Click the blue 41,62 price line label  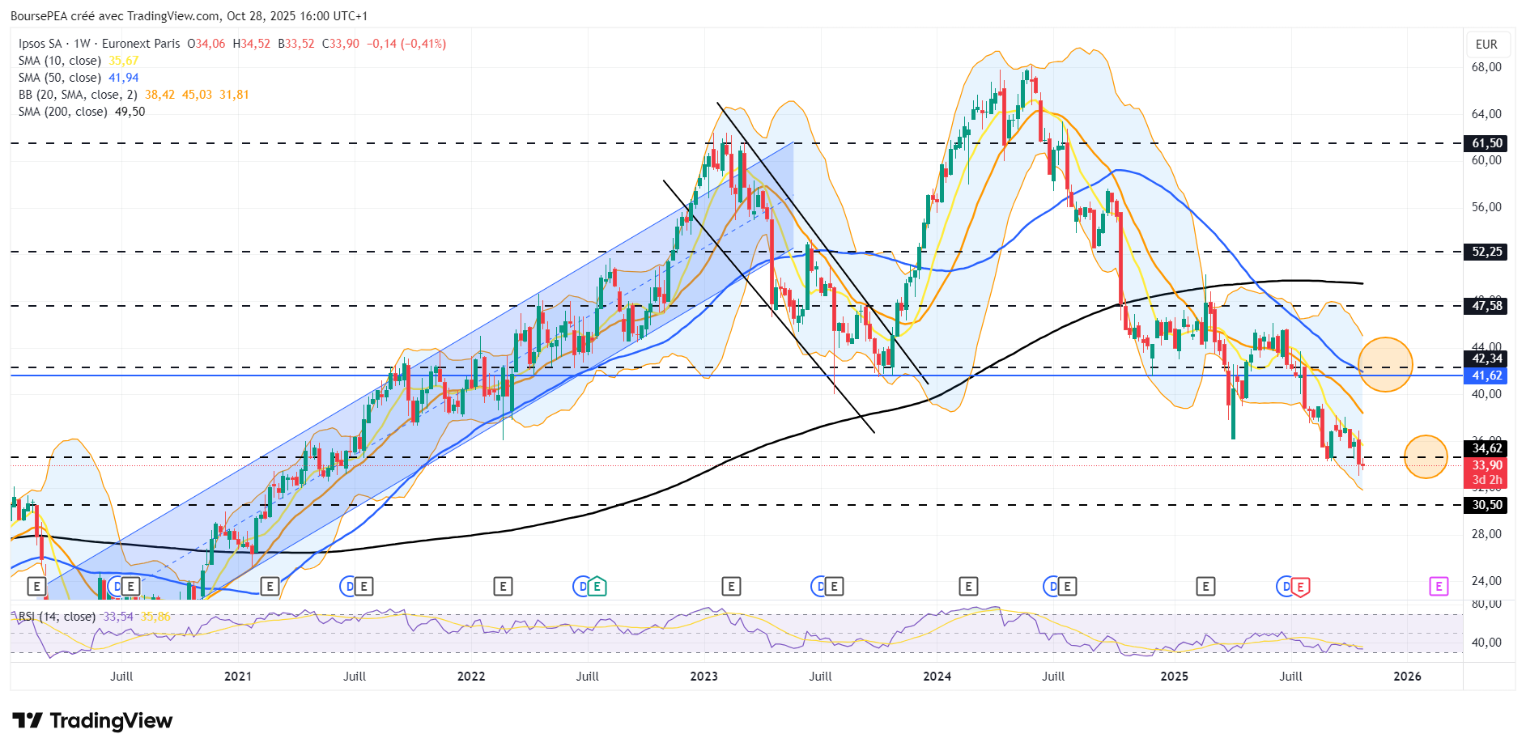click(1486, 375)
